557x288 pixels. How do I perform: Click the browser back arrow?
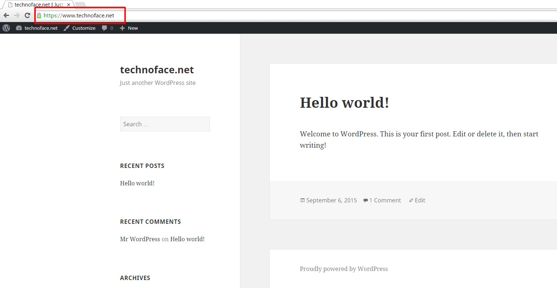(x=6, y=15)
